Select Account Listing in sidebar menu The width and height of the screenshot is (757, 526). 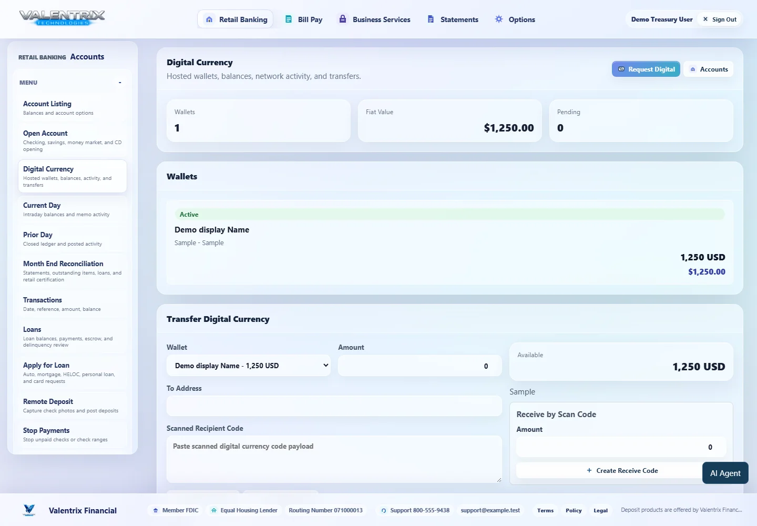(x=73, y=108)
